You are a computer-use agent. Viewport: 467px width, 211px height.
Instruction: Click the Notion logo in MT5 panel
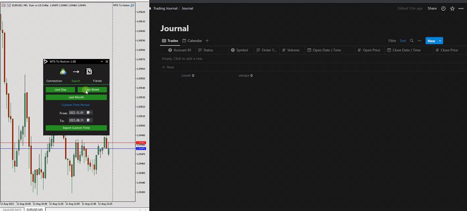[89, 72]
